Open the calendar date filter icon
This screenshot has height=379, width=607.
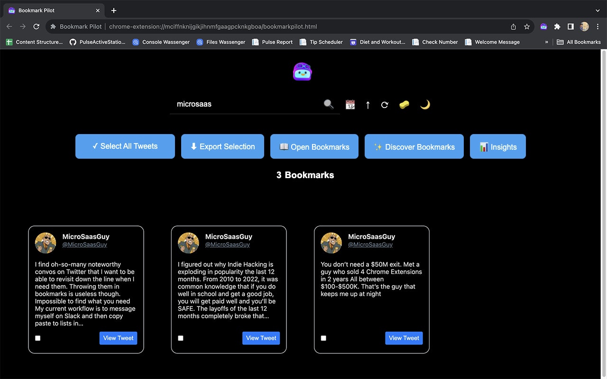click(x=350, y=105)
